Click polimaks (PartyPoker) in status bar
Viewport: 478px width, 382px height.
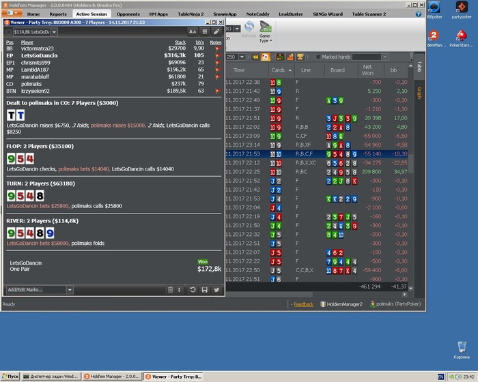395,304
